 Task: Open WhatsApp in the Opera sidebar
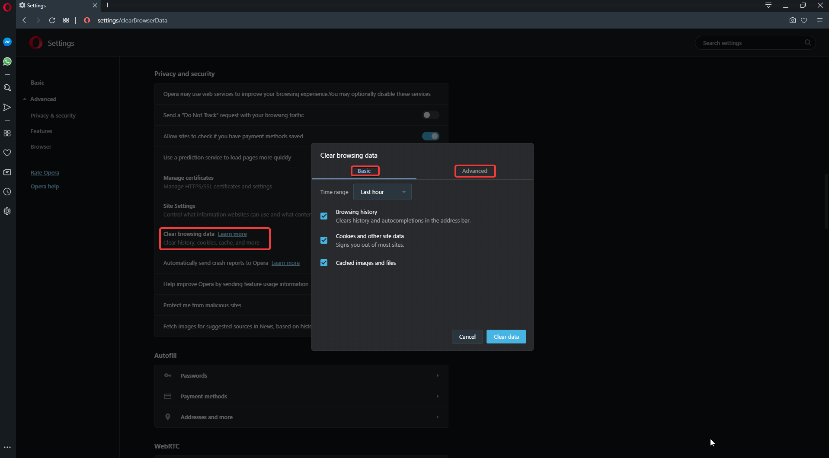coord(7,61)
